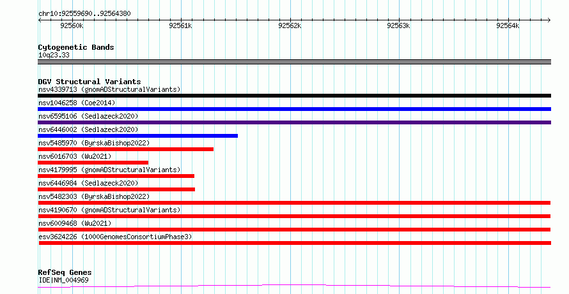569x294 pixels.
Task: Click the 92562k ruler tick label
Action: point(290,26)
